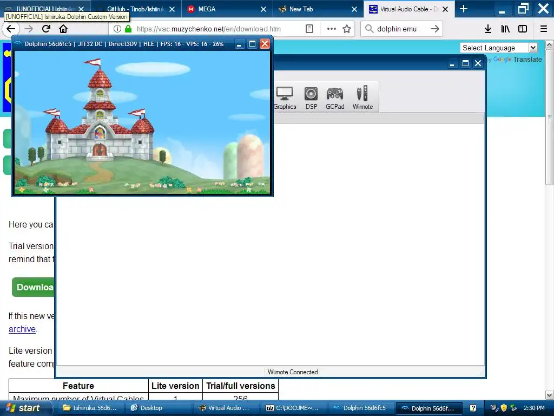Show site information for this page

pos(117,29)
